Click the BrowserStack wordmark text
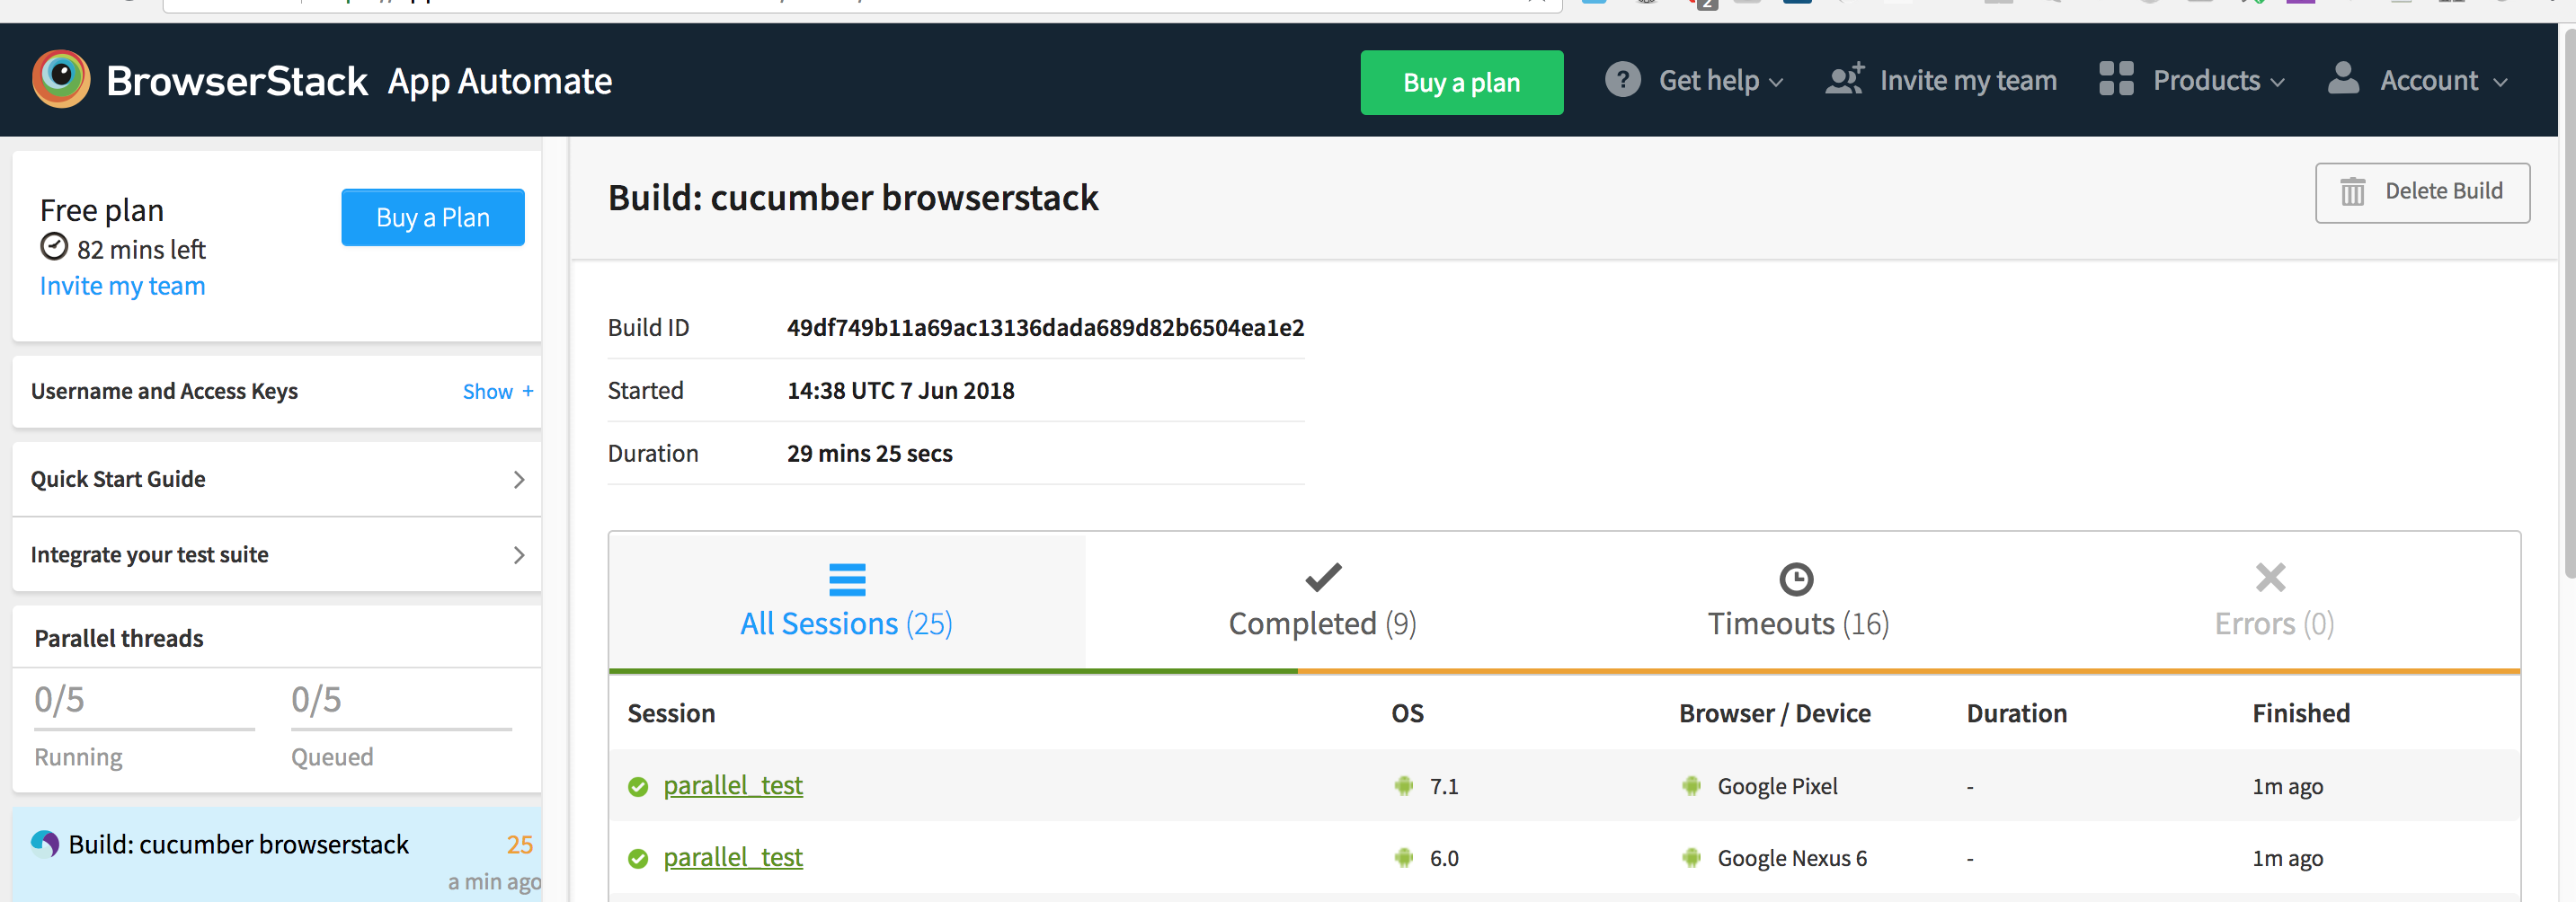2576x902 pixels. (237, 81)
